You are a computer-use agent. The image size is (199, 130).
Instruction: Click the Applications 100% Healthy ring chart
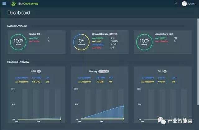pyautogui.click(x=144, y=42)
